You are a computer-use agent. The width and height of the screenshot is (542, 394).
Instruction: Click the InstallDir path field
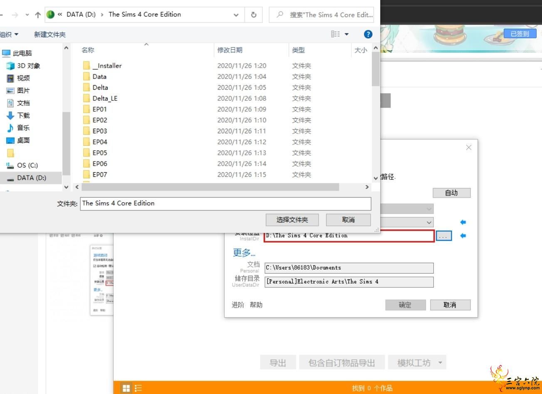(x=349, y=236)
